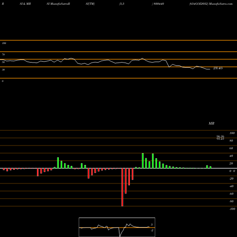This screenshot has height=237, width=237.
Task: Click the tallest green histogram bar
Action: coord(143,161)
